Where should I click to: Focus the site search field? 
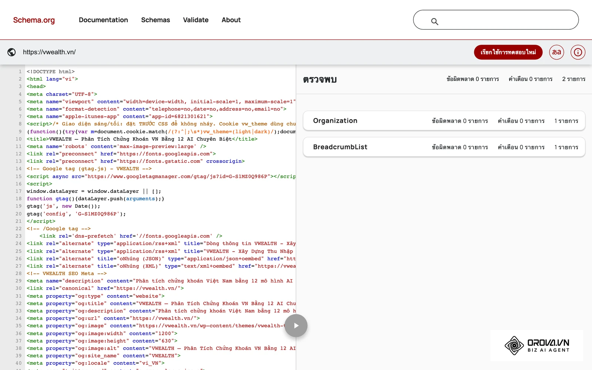click(x=496, y=20)
